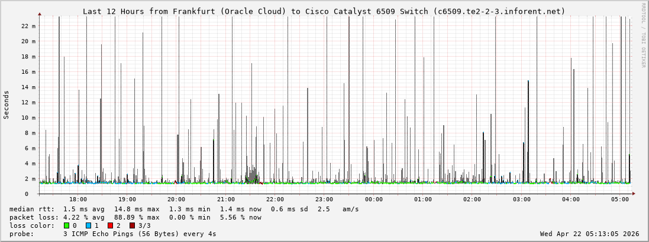Click the packet loss statistics row

tap(135, 217)
